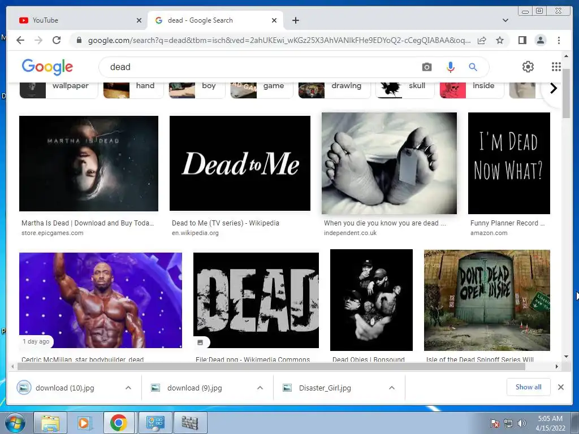
Task: Open volume speaker in system tray
Action: [x=522, y=423]
